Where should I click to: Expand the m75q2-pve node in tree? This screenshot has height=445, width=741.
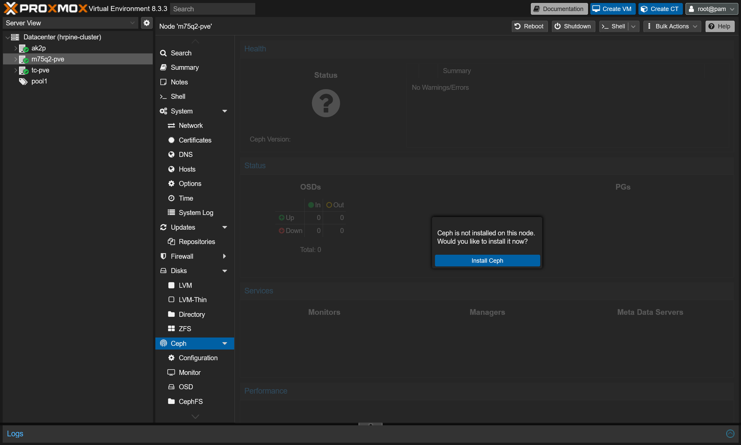[15, 59]
